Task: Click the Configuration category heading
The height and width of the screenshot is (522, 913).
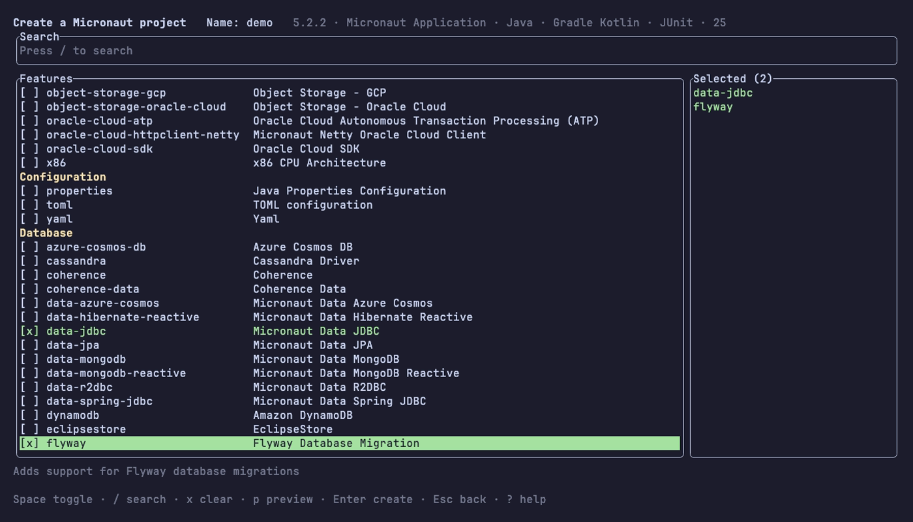Action: click(63, 177)
